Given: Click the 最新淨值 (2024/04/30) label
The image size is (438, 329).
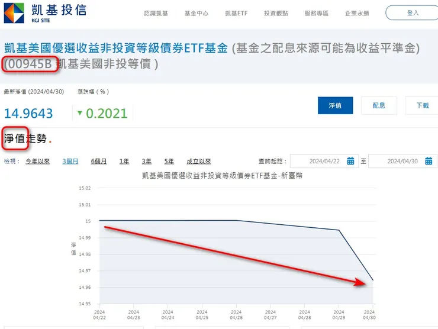Looking at the screenshot, I should (34, 92).
